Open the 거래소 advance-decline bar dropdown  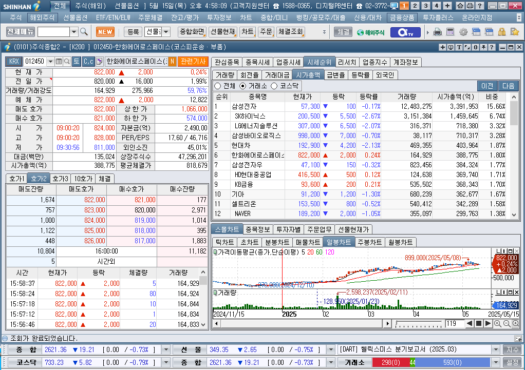496,363
